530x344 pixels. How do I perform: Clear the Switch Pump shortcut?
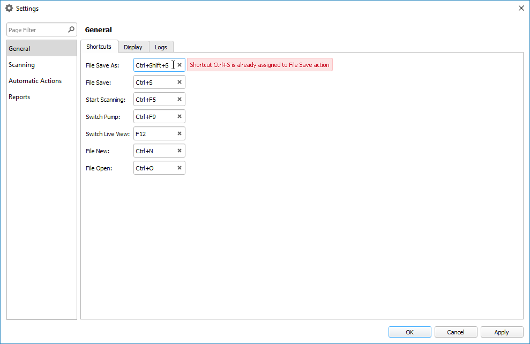(180, 116)
